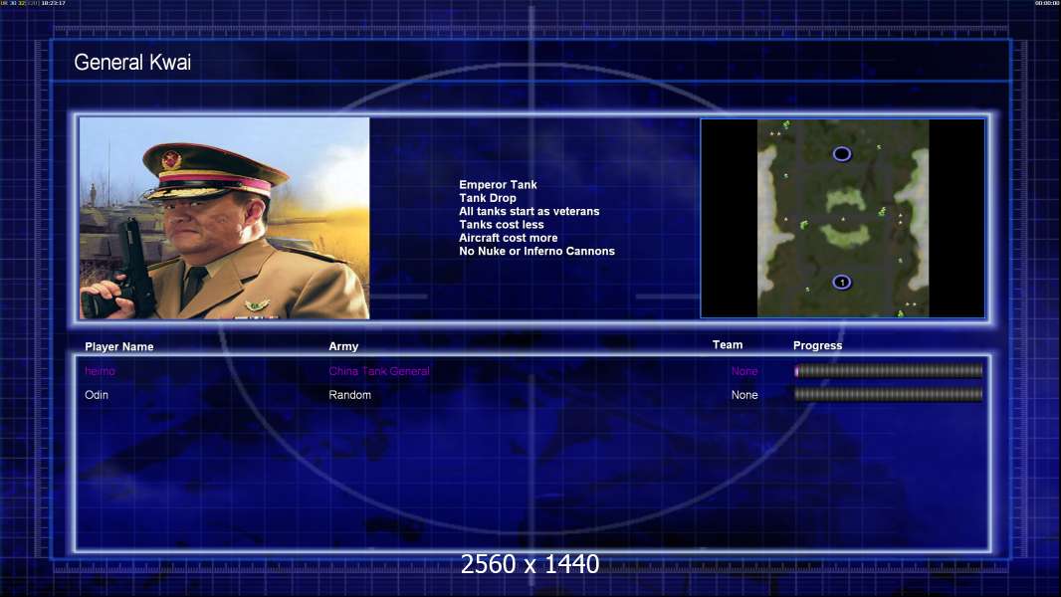Click 'All tanks start as veterans' text
The height and width of the screenshot is (597, 1061).
point(530,211)
